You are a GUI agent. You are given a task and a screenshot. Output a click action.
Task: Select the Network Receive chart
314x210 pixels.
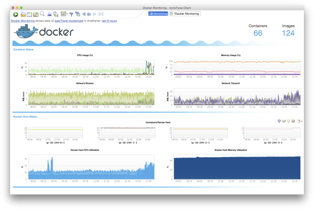click(91, 96)
